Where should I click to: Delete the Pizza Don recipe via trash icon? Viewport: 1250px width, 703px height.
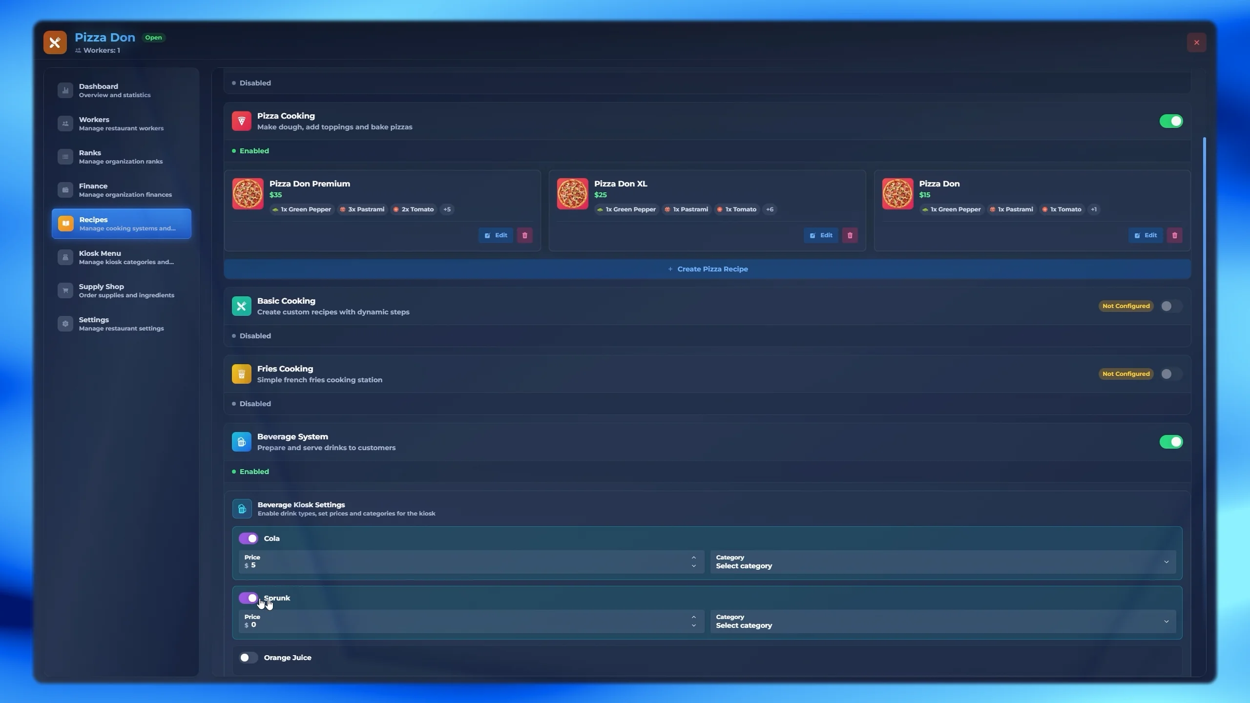click(x=1174, y=235)
